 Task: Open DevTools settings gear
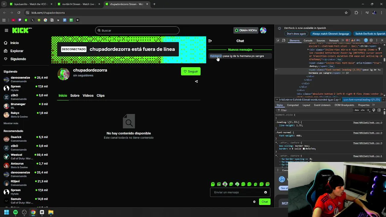pos(371,40)
